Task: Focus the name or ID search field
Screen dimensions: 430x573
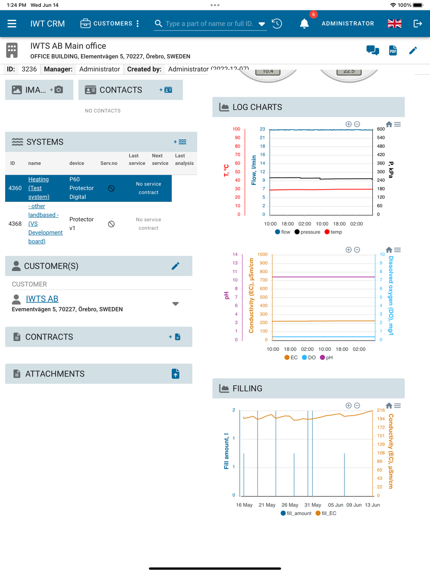Action: [209, 24]
